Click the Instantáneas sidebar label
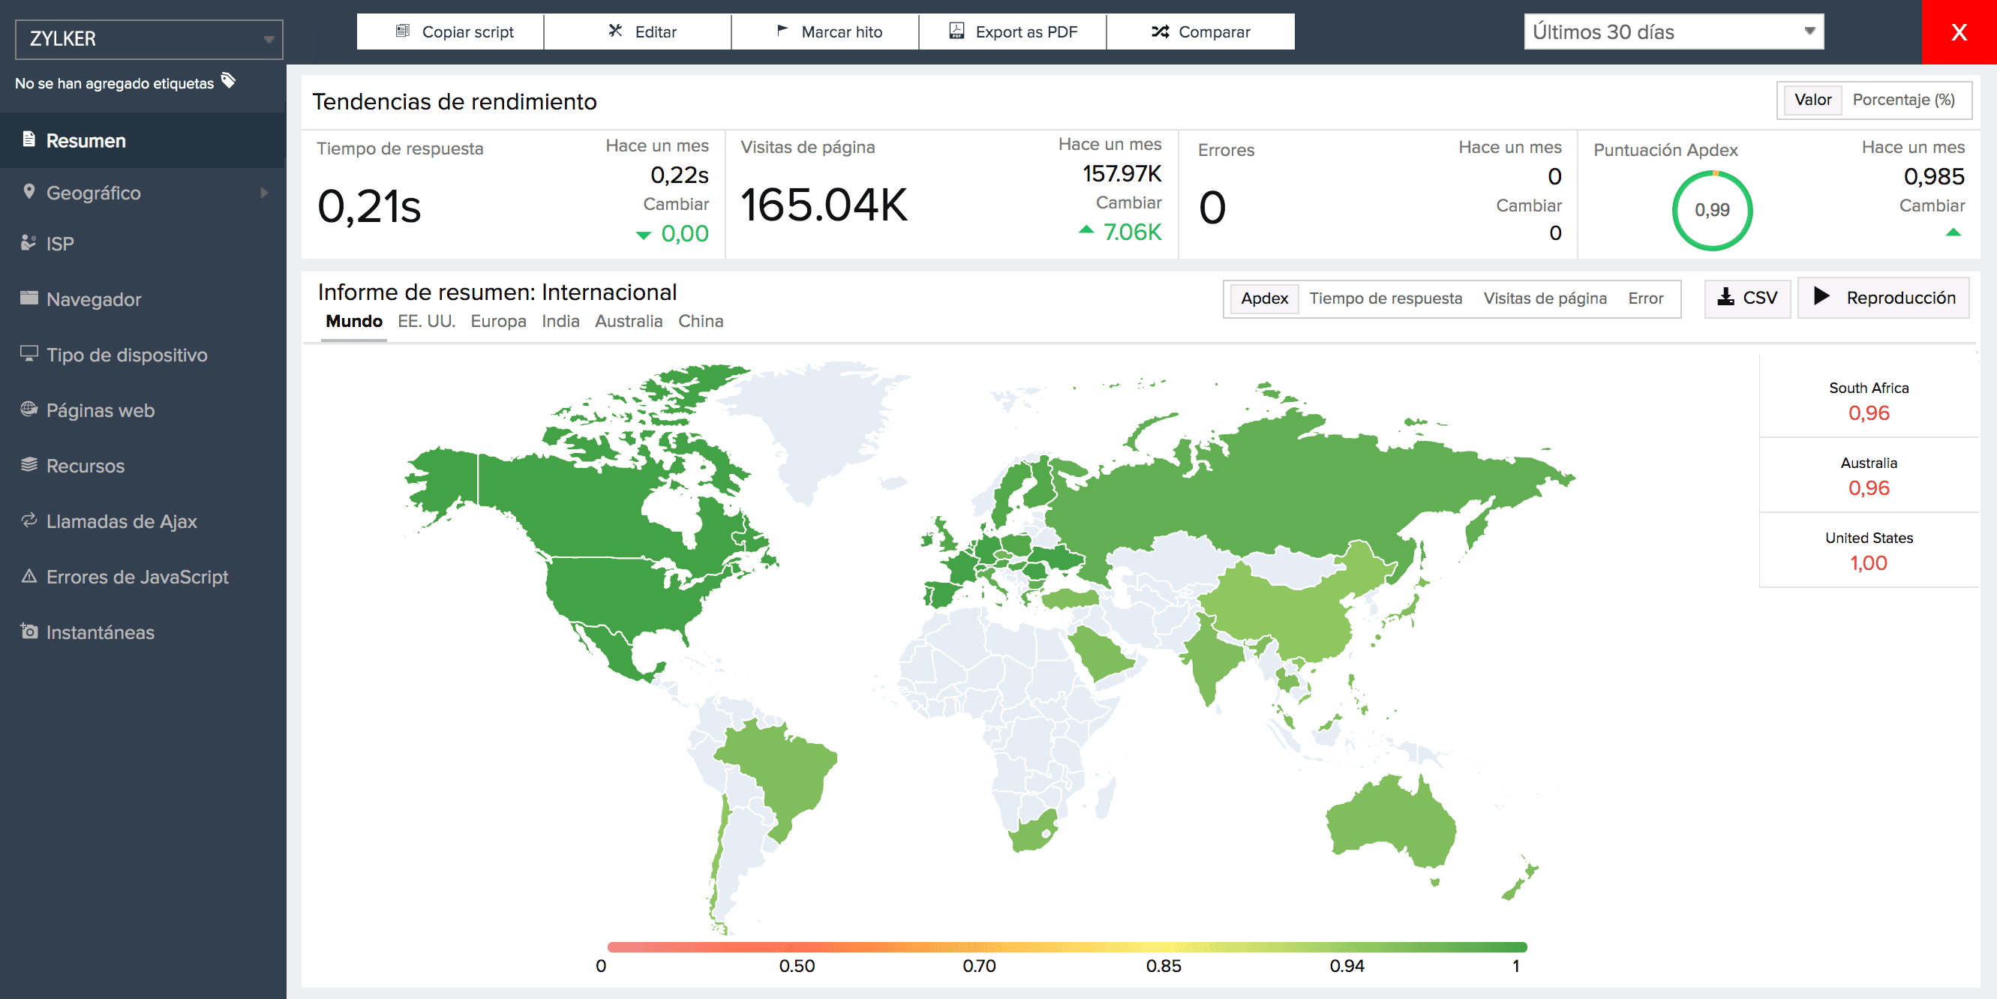This screenshot has width=1997, height=999. 100,632
